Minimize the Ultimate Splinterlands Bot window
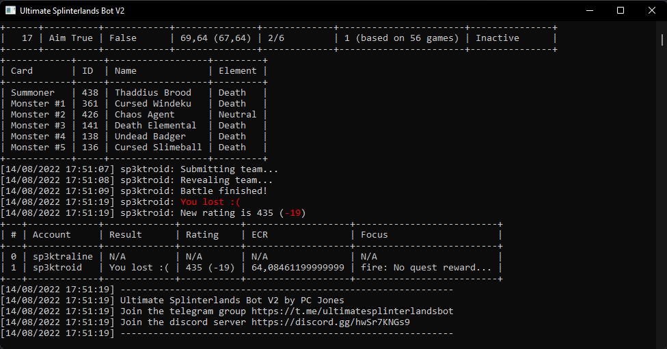This screenshot has width=667, height=349. pyautogui.click(x=590, y=11)
